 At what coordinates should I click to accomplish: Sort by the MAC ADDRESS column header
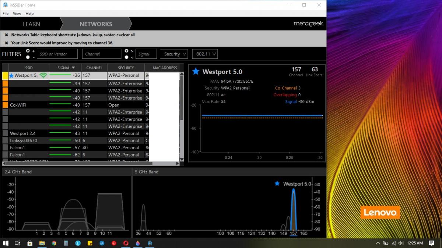164,68
